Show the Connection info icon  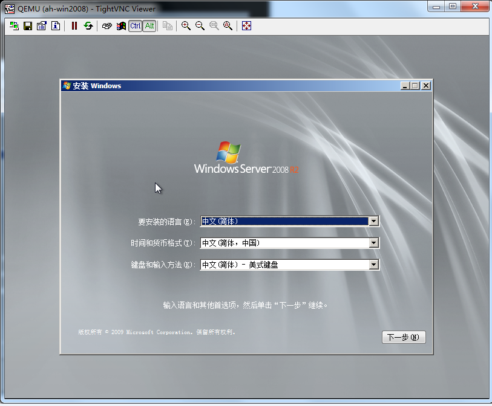[56, 26]
